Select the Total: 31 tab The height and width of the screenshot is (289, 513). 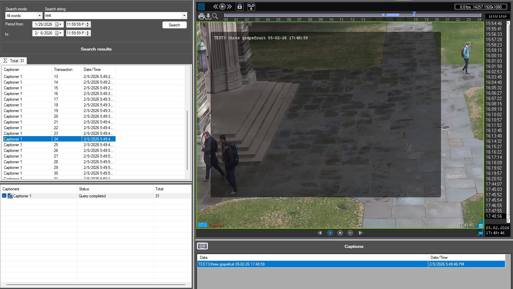click(14, 61)
